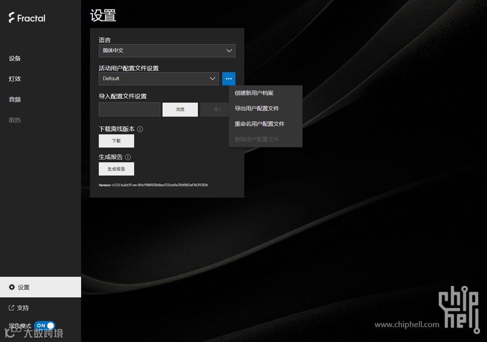Click the 删除用户配置文件 menu entry
The height and width of the screenshot is (342, 487).
click(265, 139)
